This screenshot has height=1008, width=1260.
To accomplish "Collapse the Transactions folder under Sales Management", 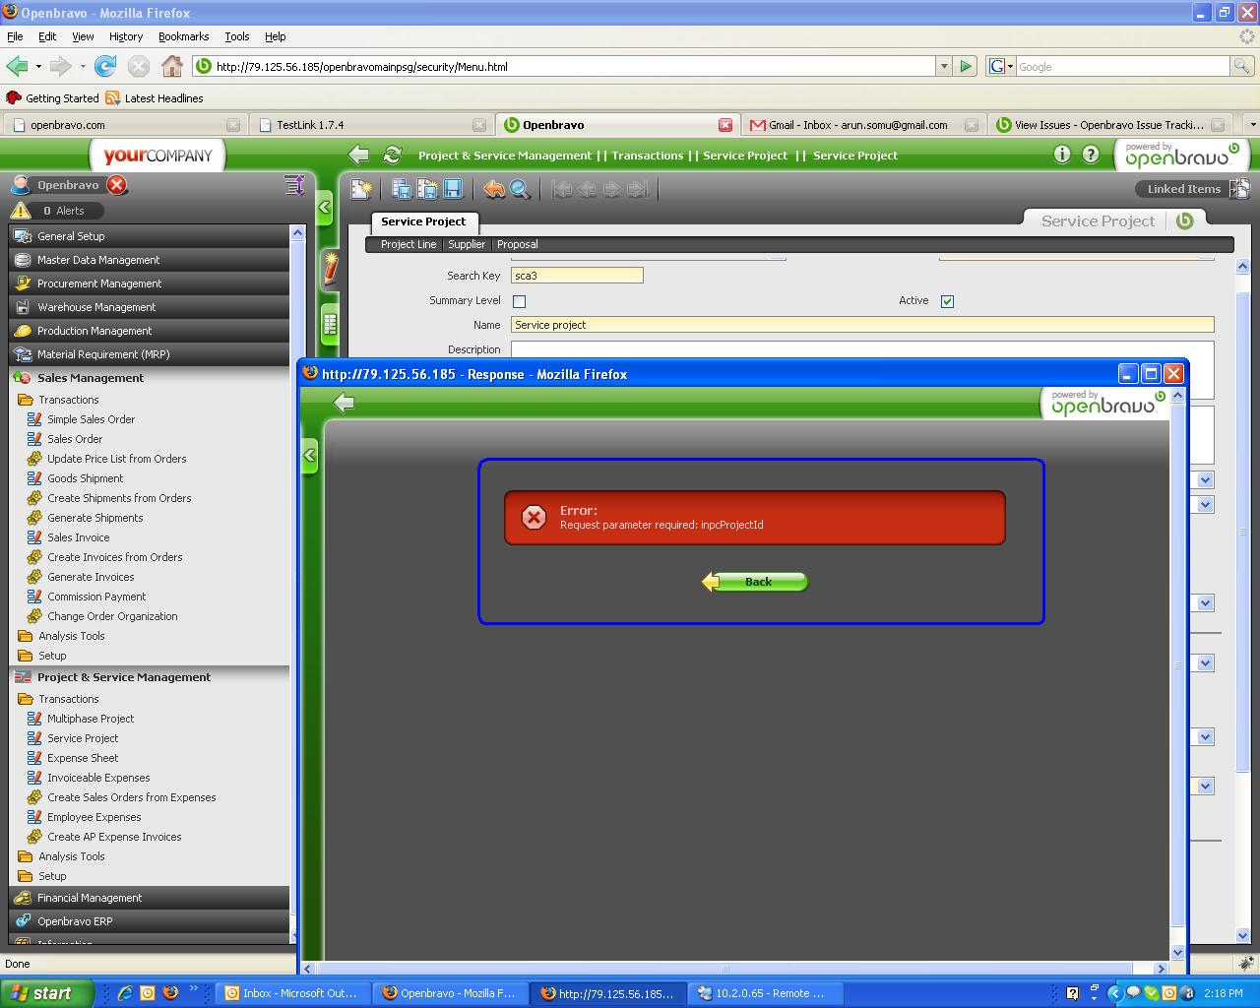I will coord(68,400).
